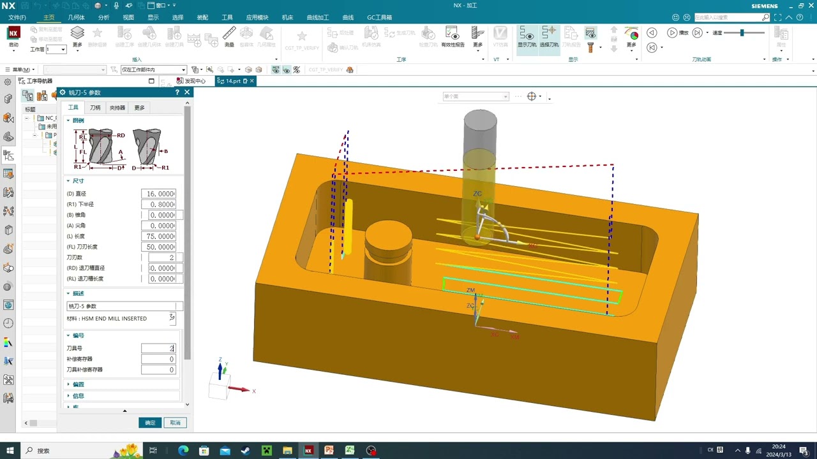Open the 仅在工作部件内 selection scope dropdown
Image resolution: width=817 pixels, height=459 pixels.
(153, 69)
